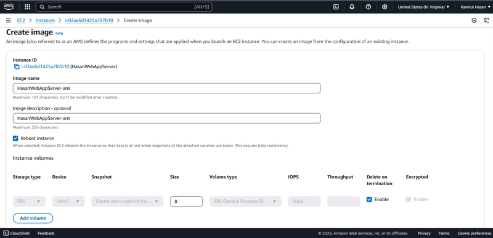
Task: Open the services grid menu icon
Action: tap(27, 7)
